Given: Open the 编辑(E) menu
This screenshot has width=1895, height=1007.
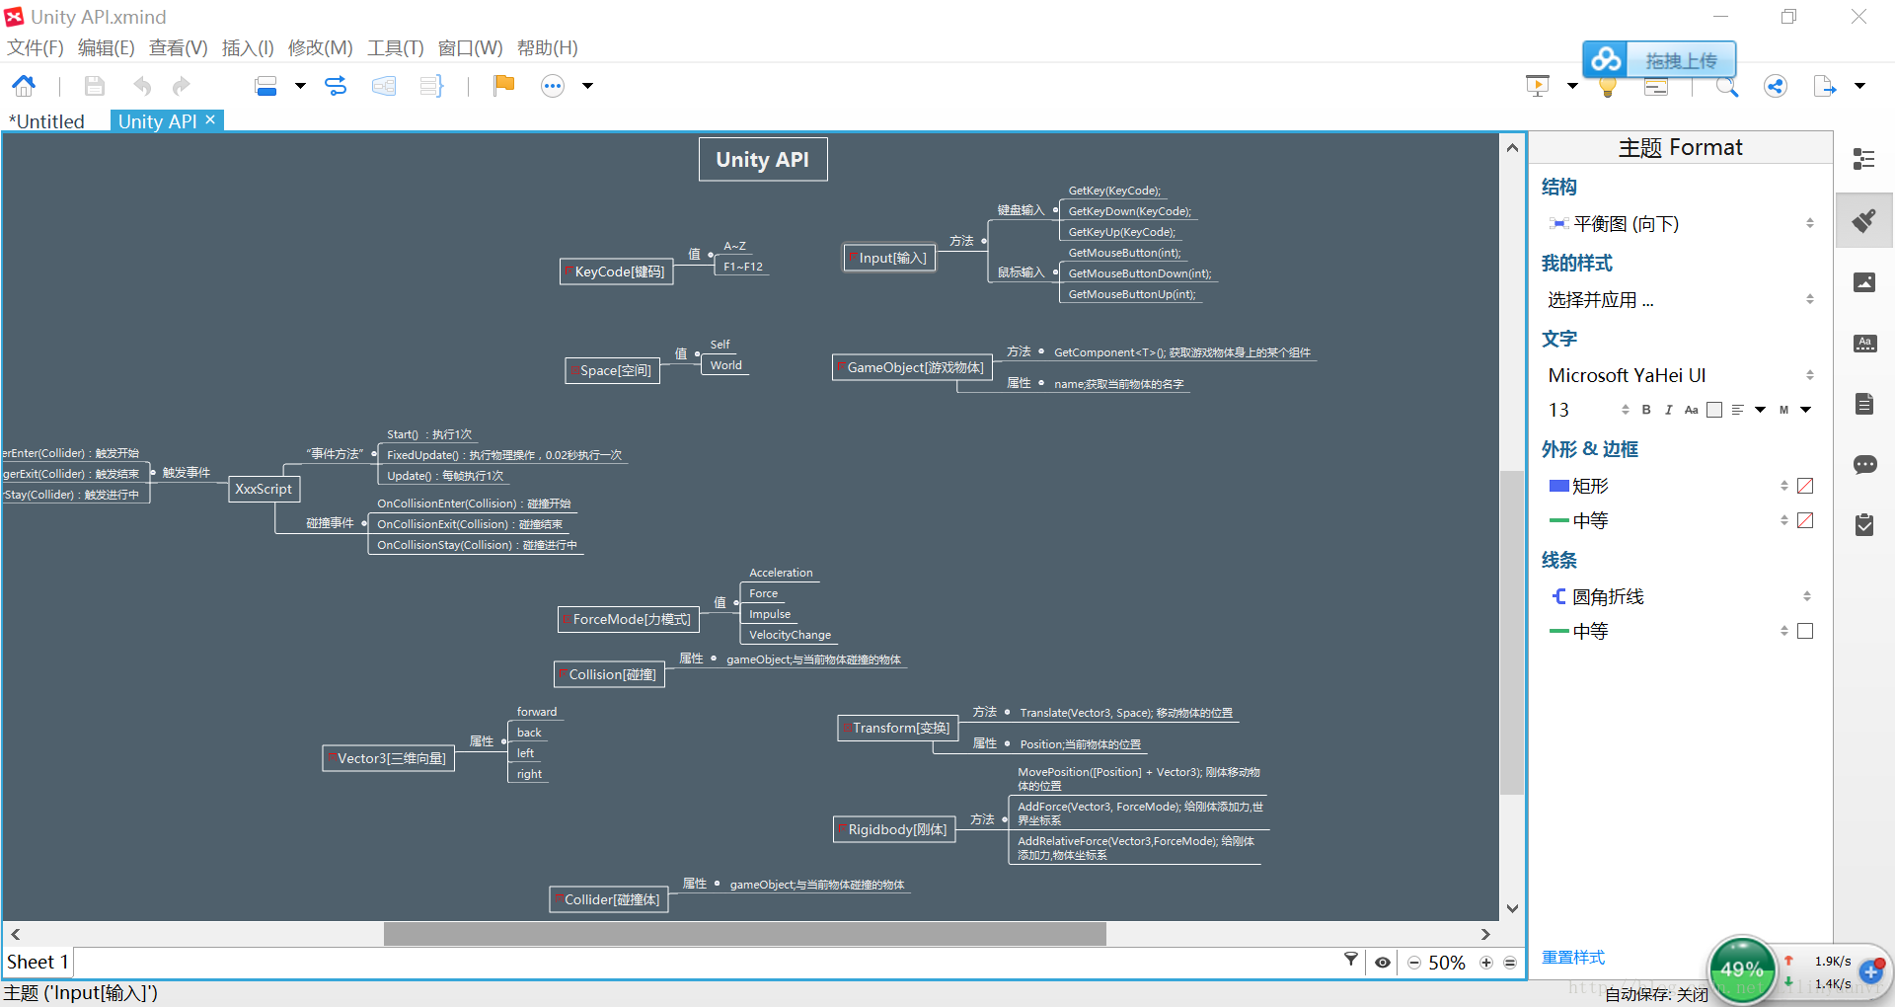Looking at the screenshot, I should 106,47.
